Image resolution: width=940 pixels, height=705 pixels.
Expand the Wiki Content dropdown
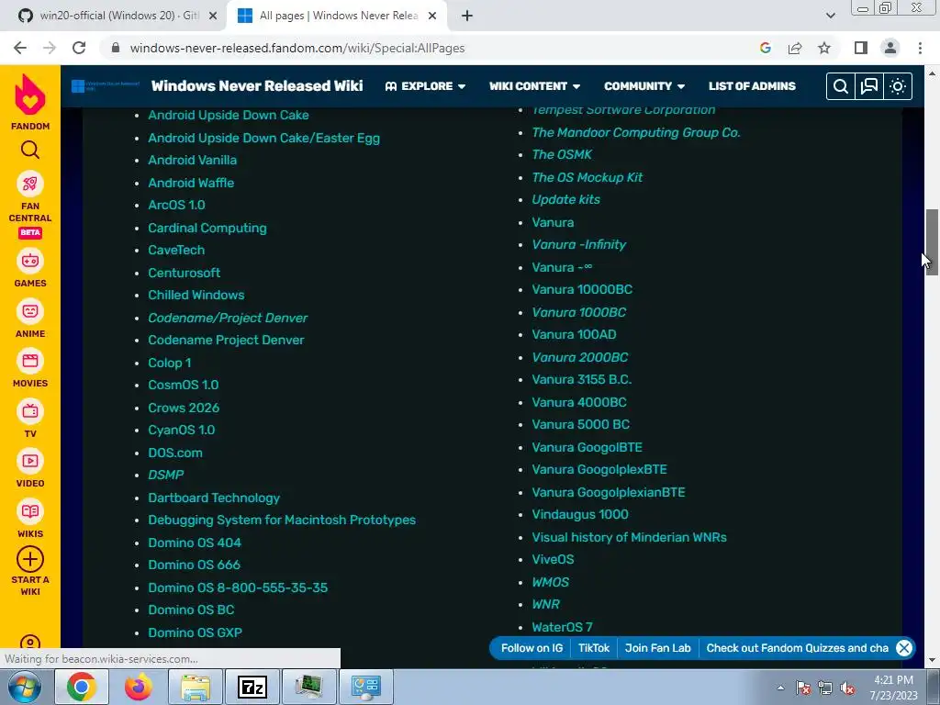[534, 86]
